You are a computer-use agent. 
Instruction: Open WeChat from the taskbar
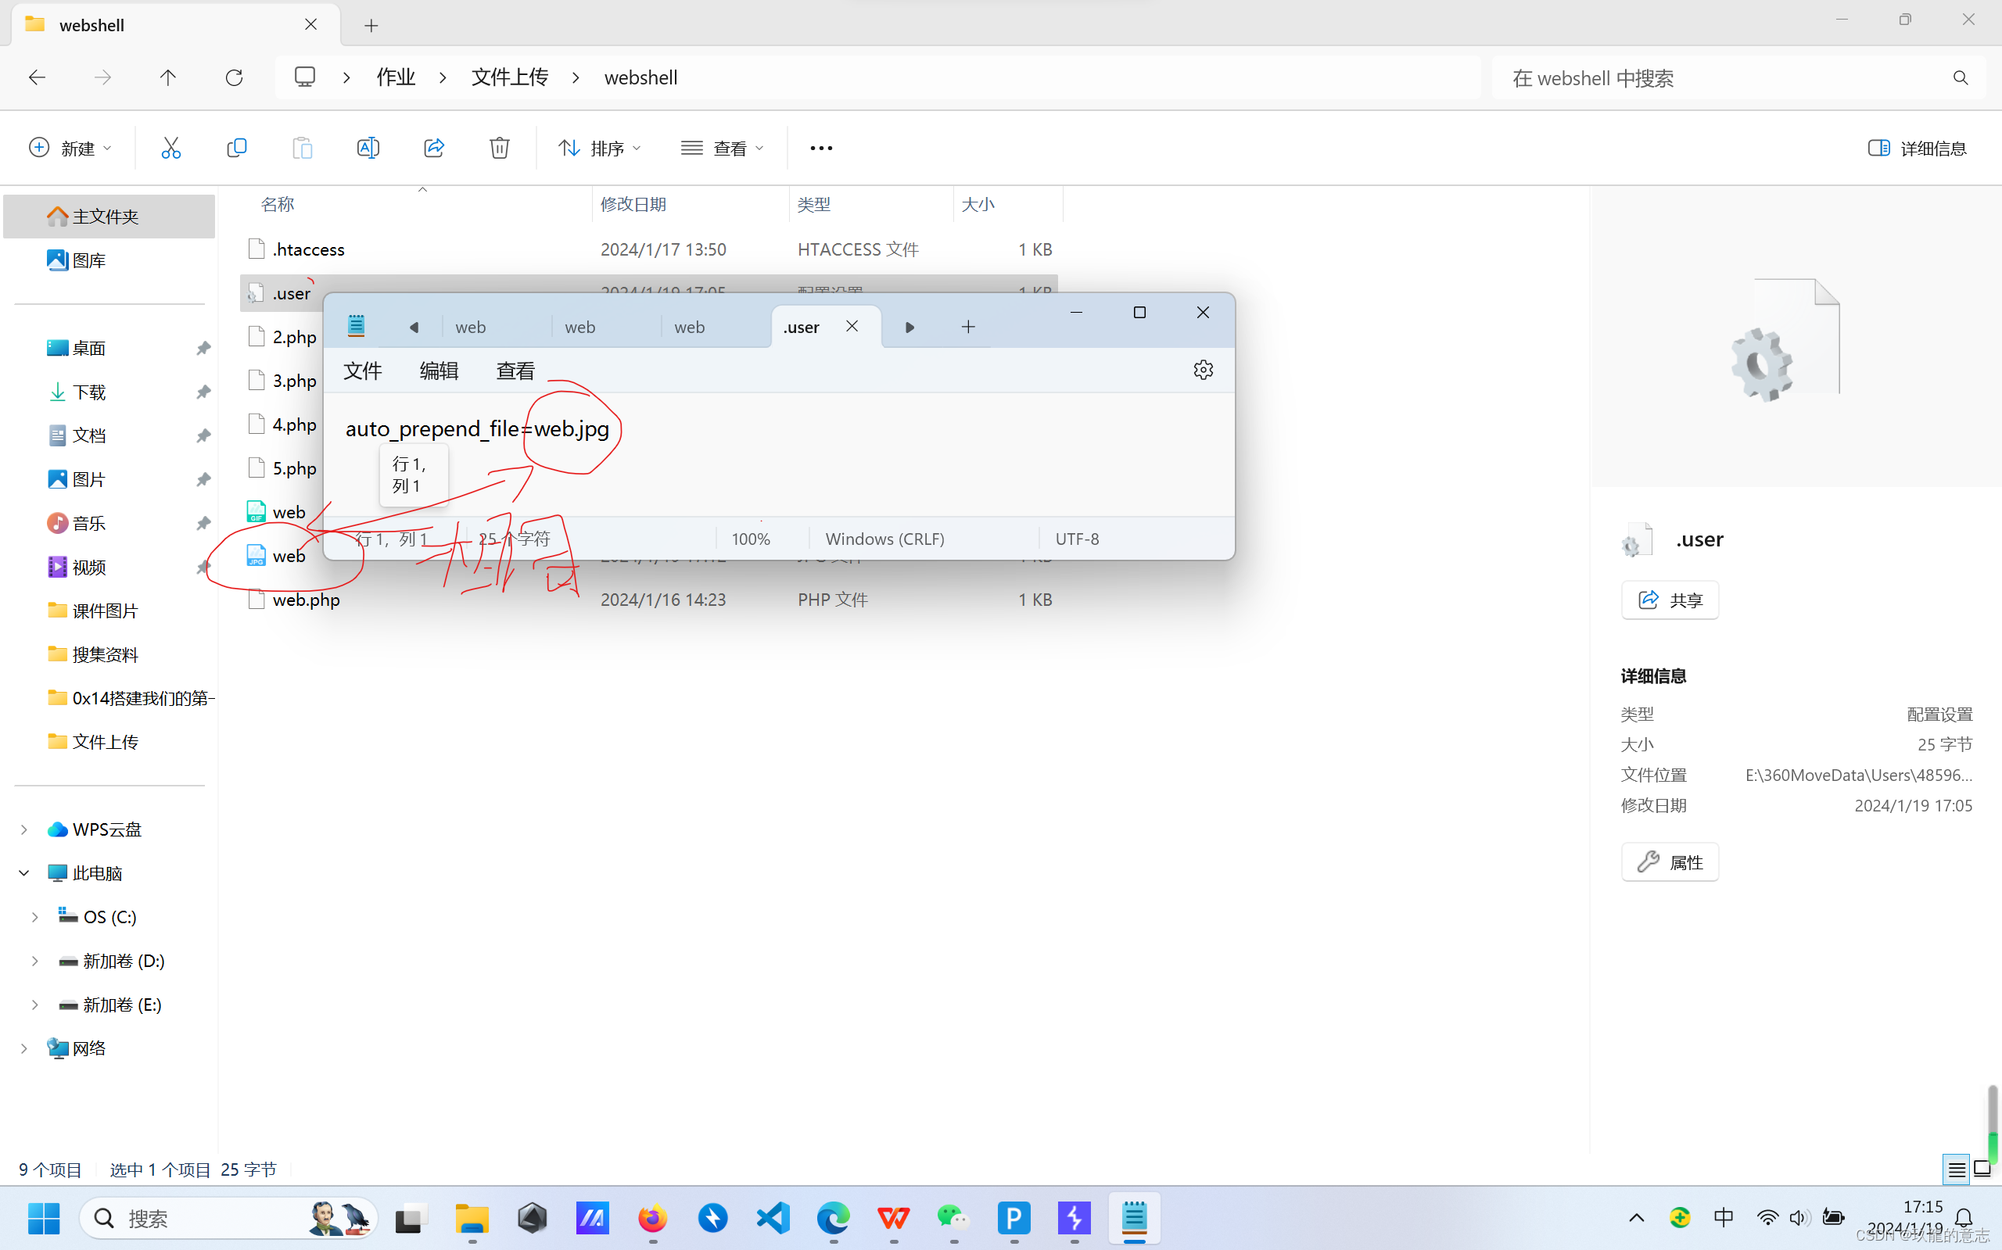[953, 1218]
